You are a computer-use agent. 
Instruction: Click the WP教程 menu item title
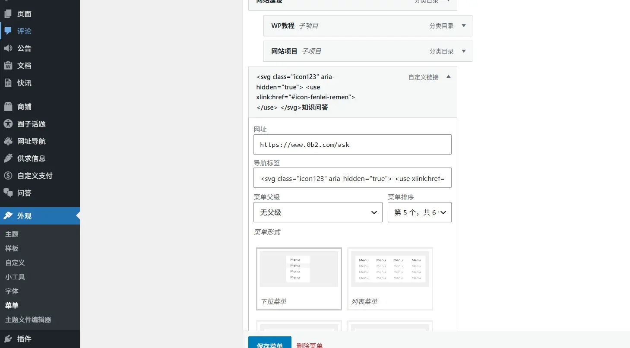(283, 25)
